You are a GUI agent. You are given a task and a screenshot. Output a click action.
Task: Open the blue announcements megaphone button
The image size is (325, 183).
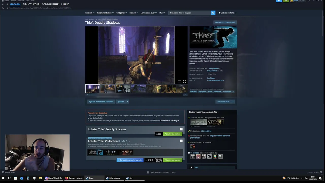pyautogui.click(x=279, y=1)
